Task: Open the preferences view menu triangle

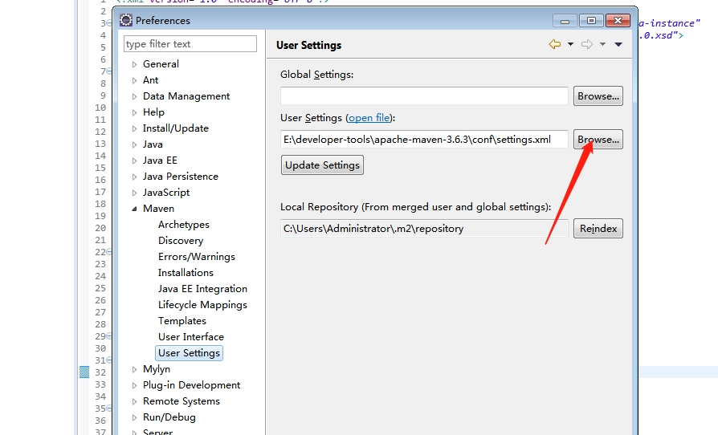Action: pos(618,44)
